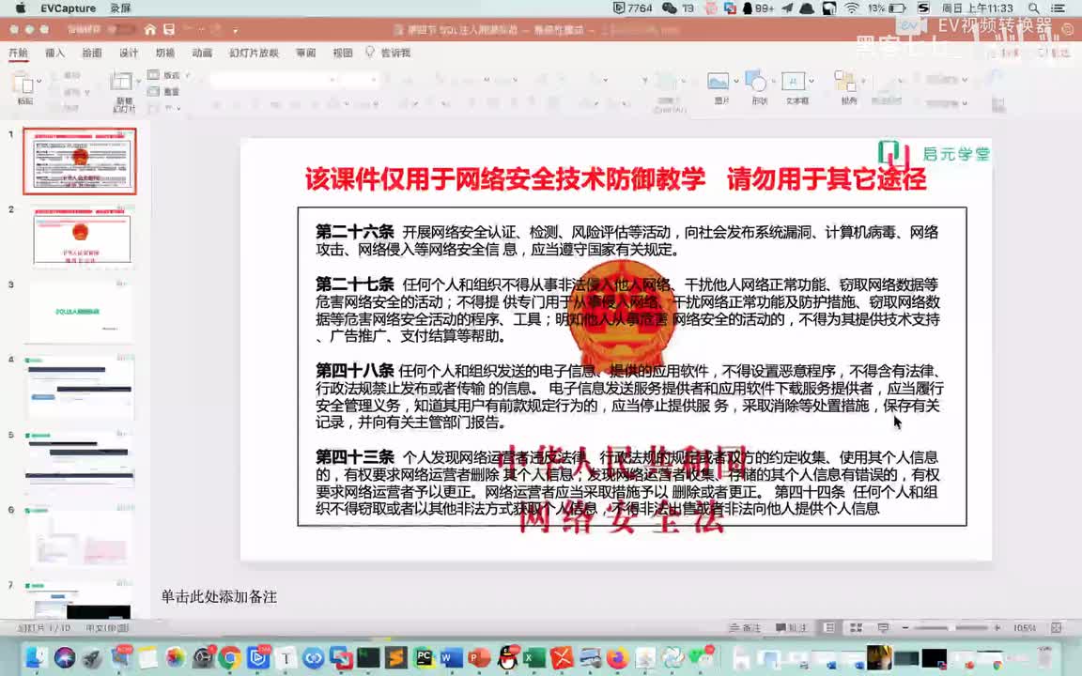Open the 视图 ribbon tab
The image size is (1082, 676).
[x=342, y=53]
